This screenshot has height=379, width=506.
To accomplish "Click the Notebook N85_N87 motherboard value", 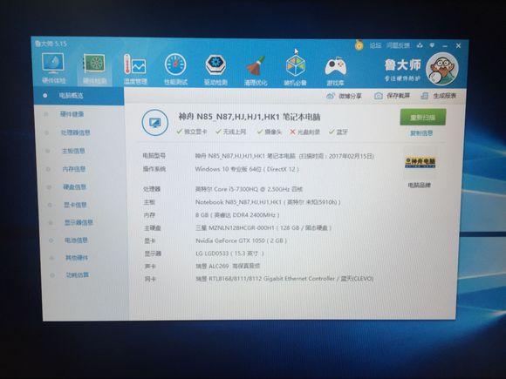I will 268,202.
